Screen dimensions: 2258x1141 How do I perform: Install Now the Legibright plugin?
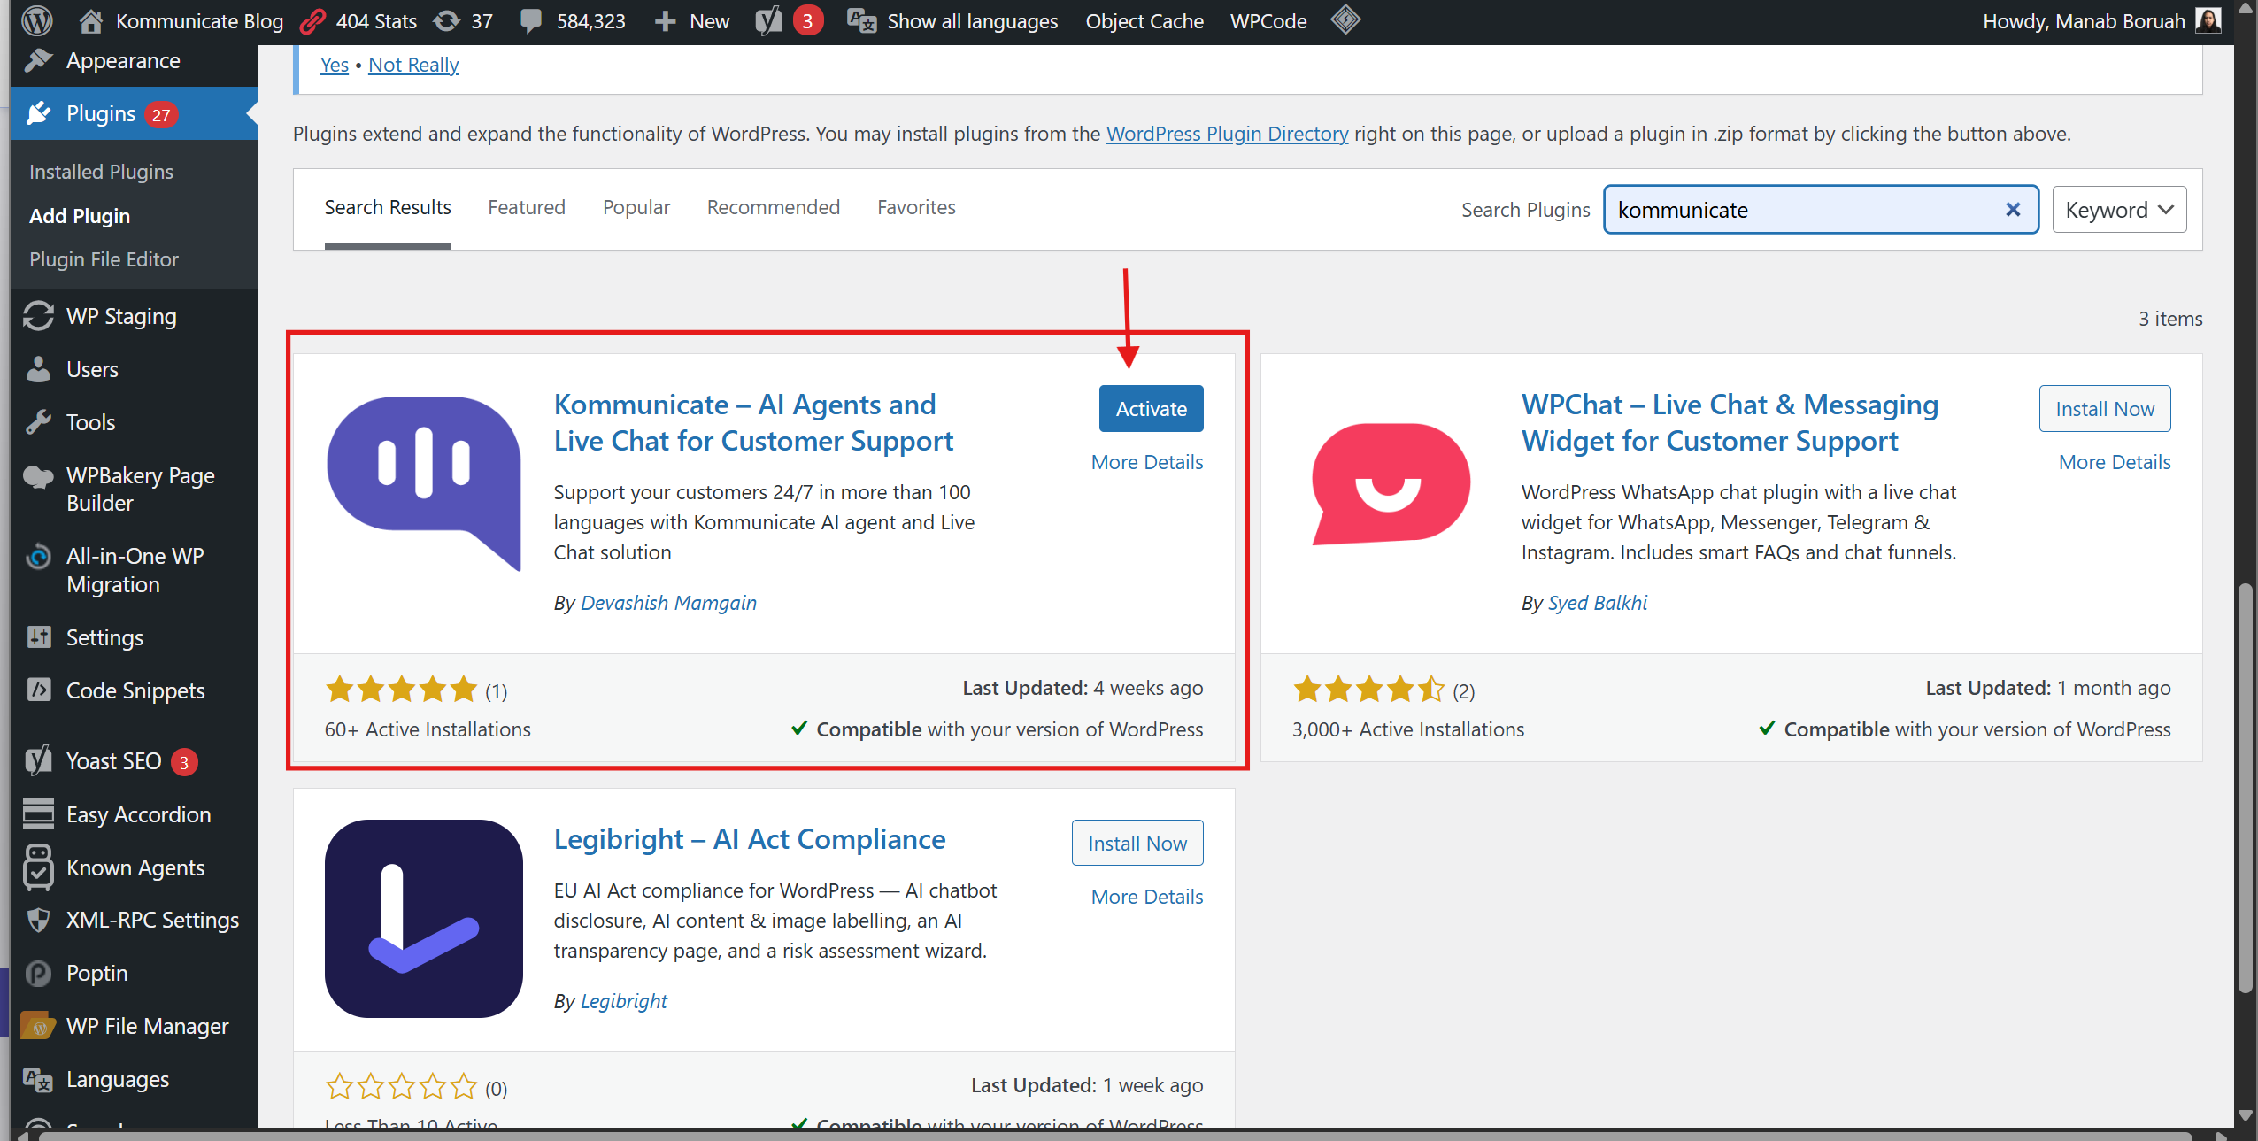tap(1137, 844)
